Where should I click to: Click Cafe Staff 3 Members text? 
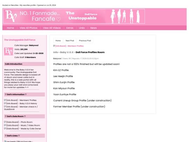tap(30, 57)
